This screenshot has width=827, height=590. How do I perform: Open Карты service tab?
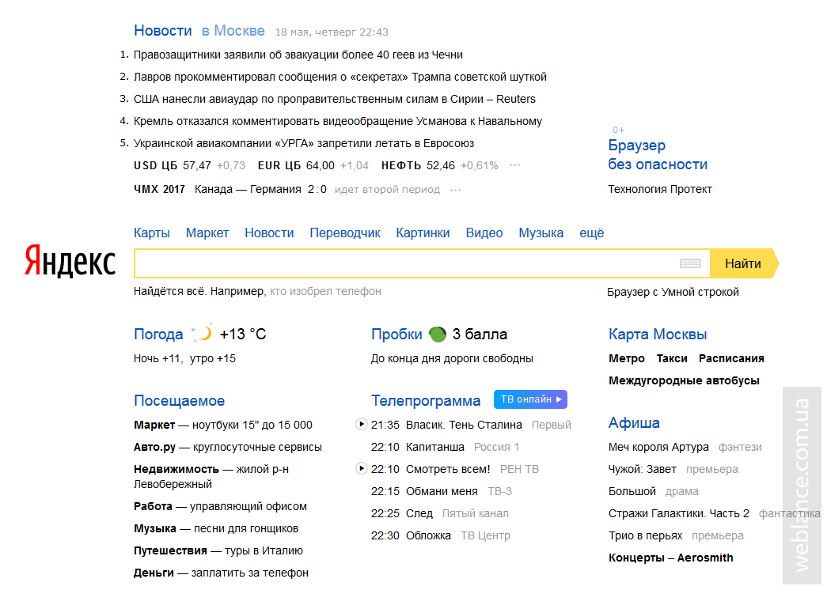pyautogui.click(x=151, y=233)
